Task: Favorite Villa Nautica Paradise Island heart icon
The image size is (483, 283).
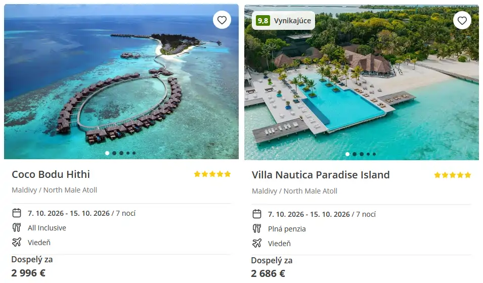Action: point(462,21)
